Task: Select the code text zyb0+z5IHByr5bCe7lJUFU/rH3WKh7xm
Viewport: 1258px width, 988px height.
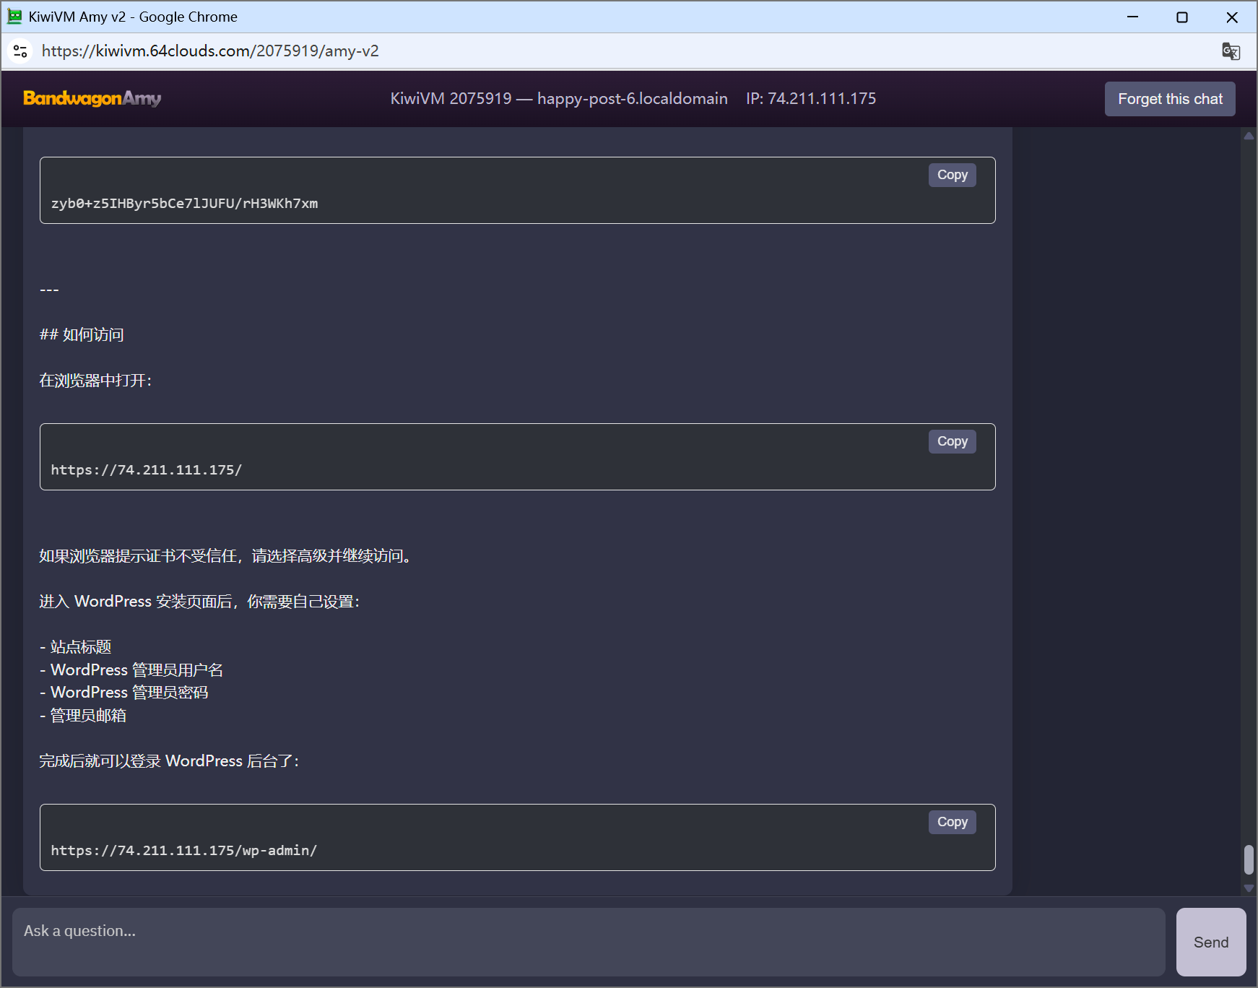Action: click(184, 204)
